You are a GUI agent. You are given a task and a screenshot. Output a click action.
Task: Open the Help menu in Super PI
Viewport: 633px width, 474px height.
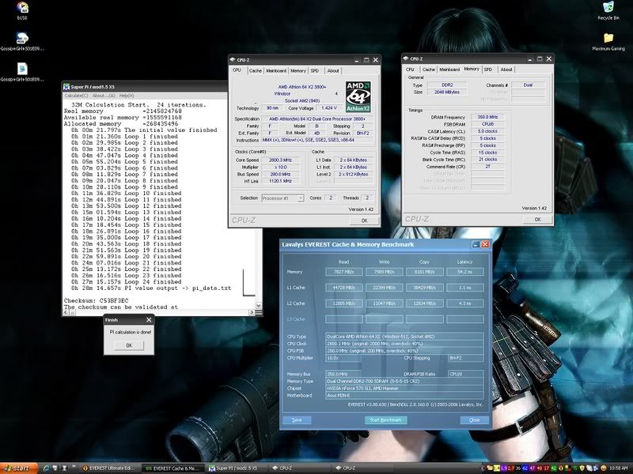click(x=127, y=95)
